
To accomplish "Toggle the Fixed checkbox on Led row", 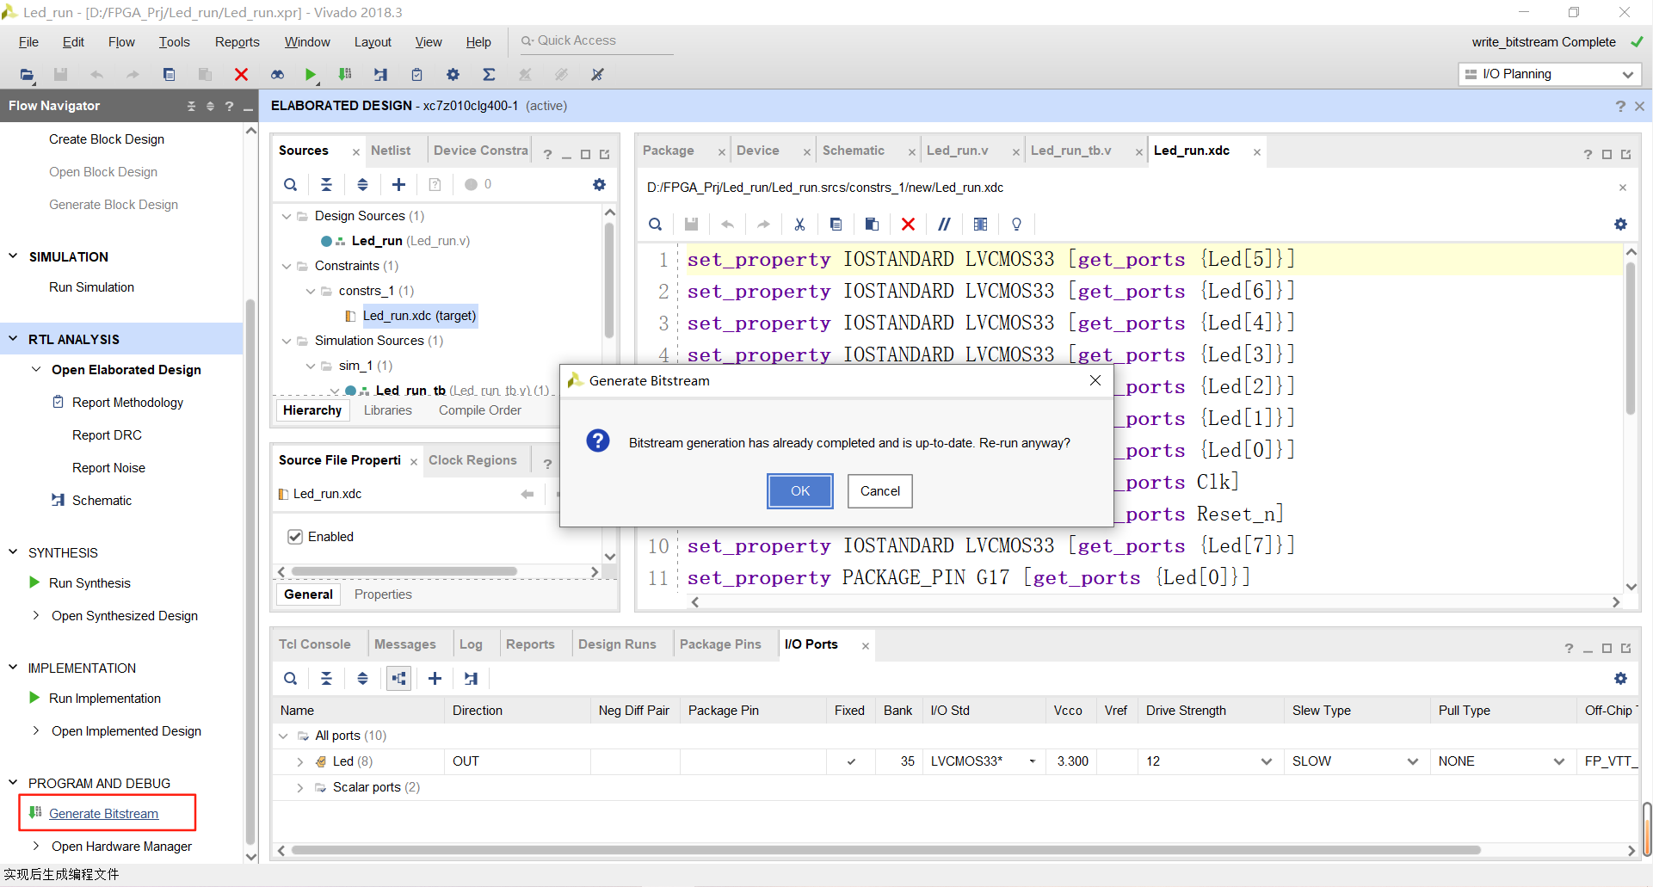I will tap(851, 761).
